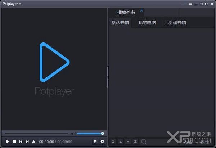Skip to the next track
This screenshot has height=148, width=216.
point(27,142)
